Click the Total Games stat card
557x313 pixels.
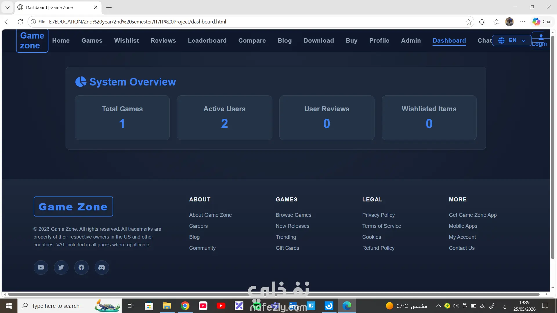click(x=122, y=118)
